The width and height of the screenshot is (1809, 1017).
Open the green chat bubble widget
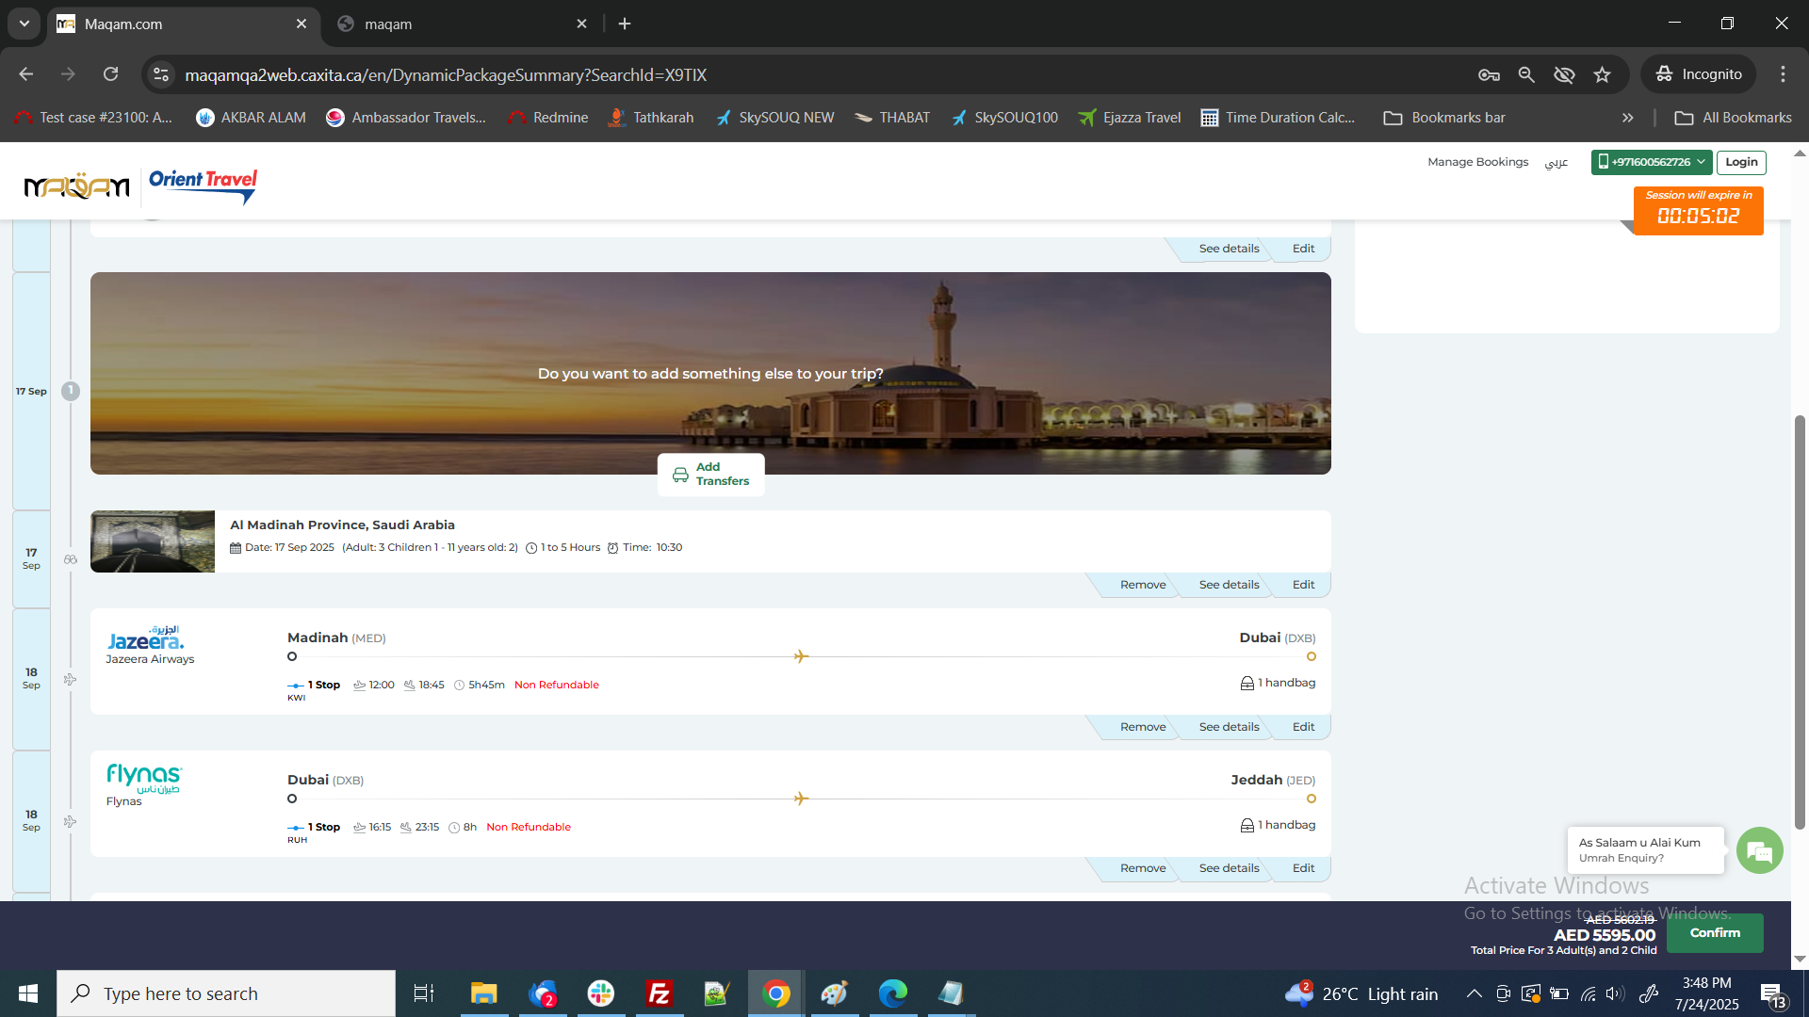click(x=1759, y=851)
